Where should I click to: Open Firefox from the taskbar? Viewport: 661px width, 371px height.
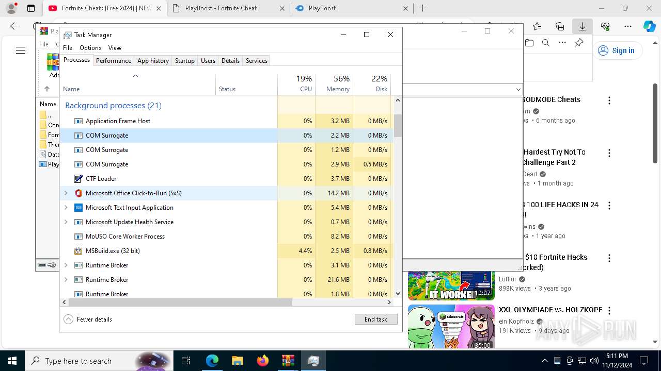click(262, 361)
